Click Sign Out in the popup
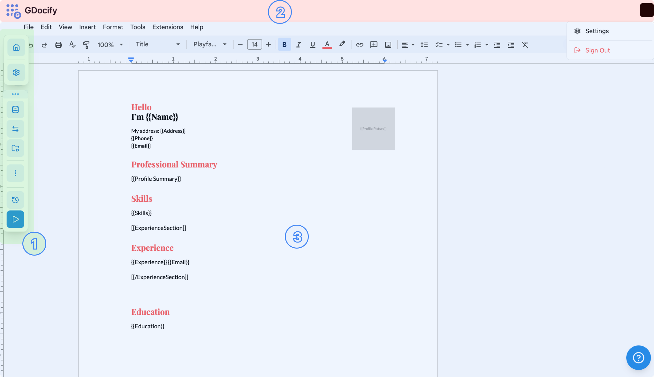 [597, 50]
